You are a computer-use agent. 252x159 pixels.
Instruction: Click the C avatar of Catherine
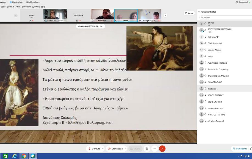201,37
